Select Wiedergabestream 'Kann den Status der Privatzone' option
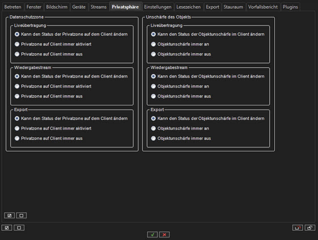The width and height of the screenshot is (318, 240). click(x=71, y=76)
